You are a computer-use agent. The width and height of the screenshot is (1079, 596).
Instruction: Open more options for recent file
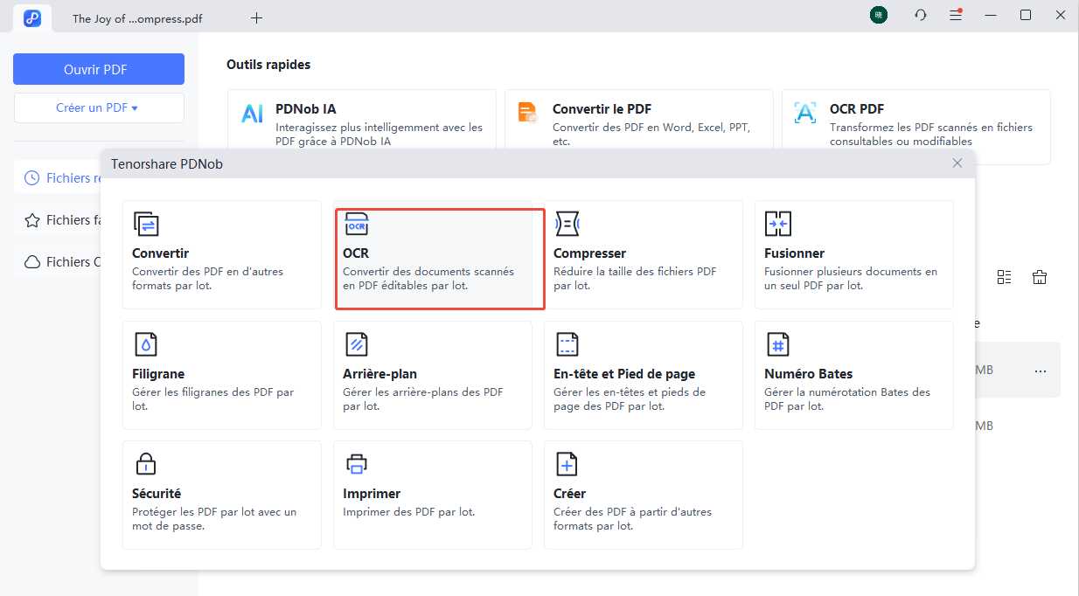[1040, 371]
